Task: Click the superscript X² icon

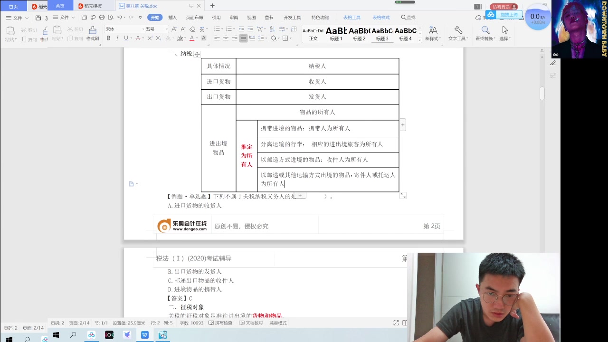Action: tap(150, 38)
